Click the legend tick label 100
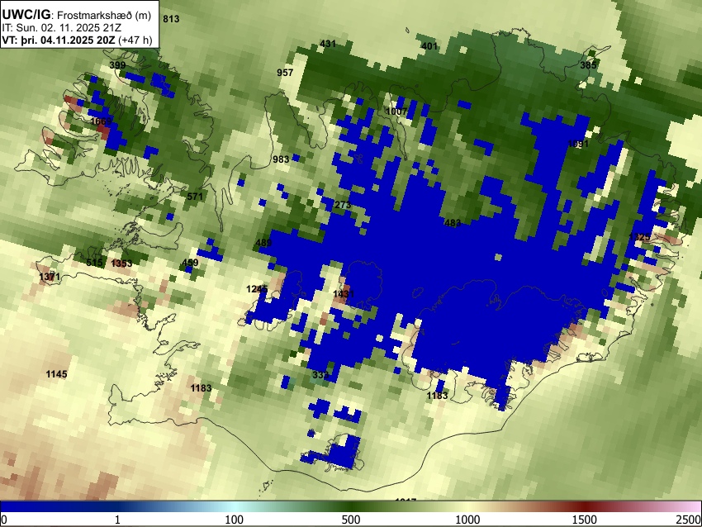The image size is (702, 527). pyautogui.click(x=235, y=520)
